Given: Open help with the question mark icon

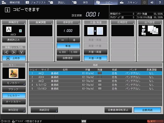Looking at the screenshot, I should [160, 2].
